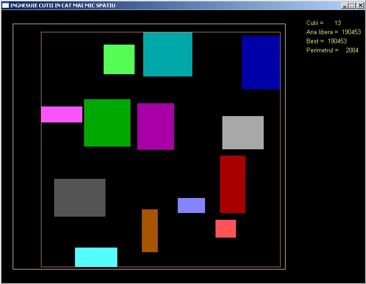The image size is (366, 284).
Task: Close the game window
Action: tap(360, 5)
